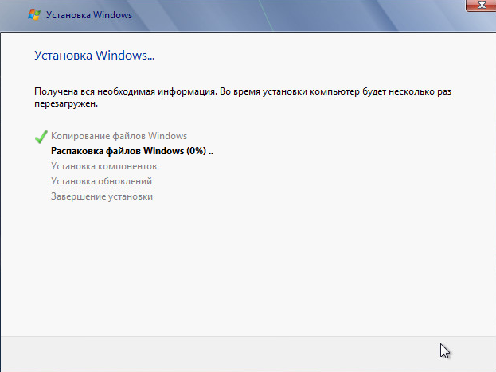The height and width of the screenshot is (372, 496).
Task: Click the paragraph starting 'Получена вся необходимая информация'
Action: tap(243, 97)
